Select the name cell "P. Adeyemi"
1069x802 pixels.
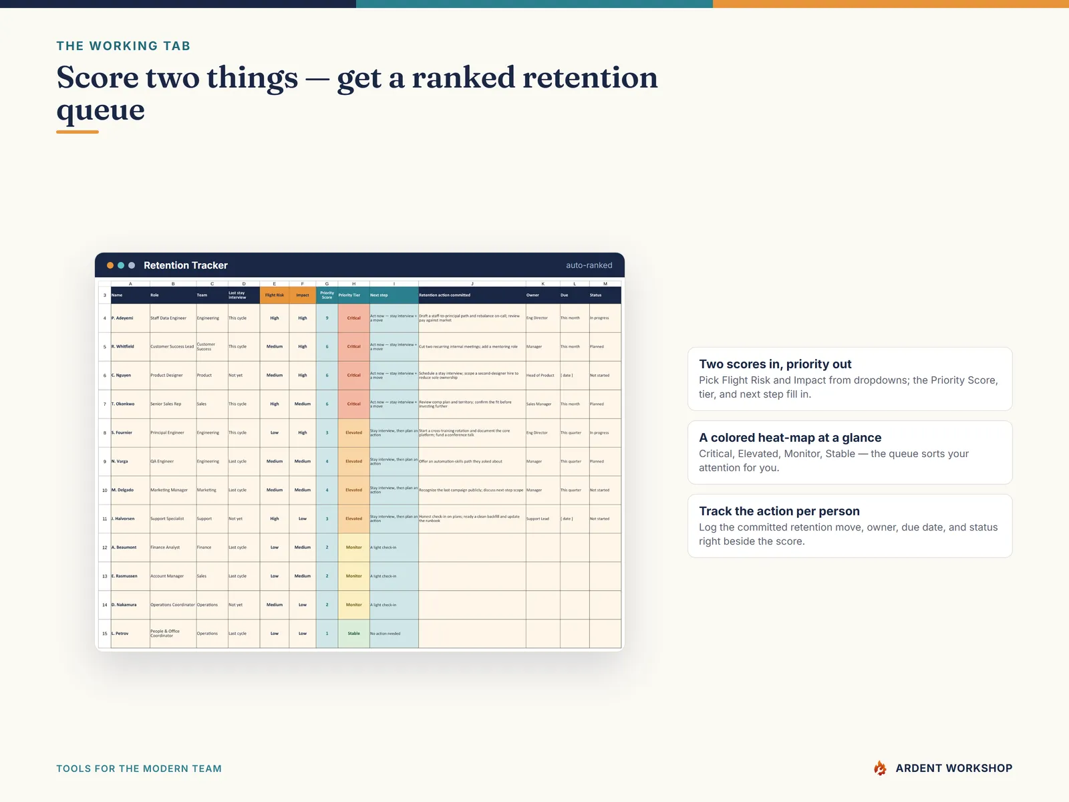click(130, 318)
